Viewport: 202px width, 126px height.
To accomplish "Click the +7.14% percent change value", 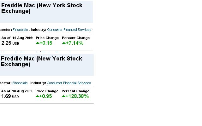I will point(74,43).
